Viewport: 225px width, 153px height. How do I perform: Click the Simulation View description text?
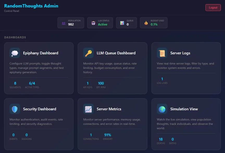(x=185, y=124)
